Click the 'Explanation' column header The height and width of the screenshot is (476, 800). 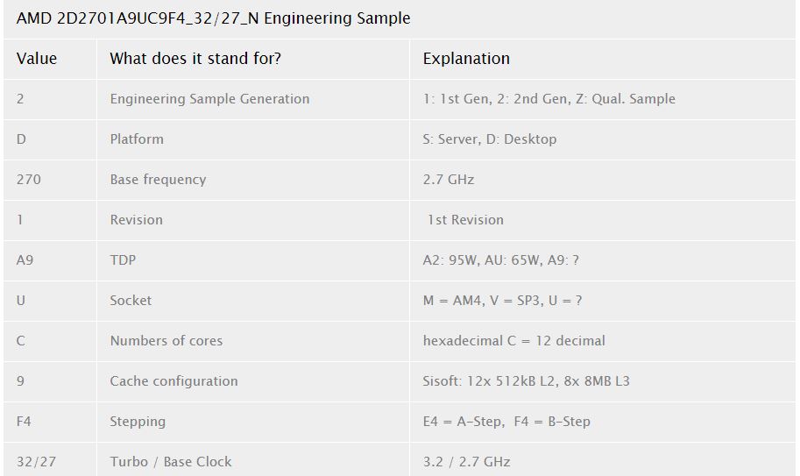point(466,59)
